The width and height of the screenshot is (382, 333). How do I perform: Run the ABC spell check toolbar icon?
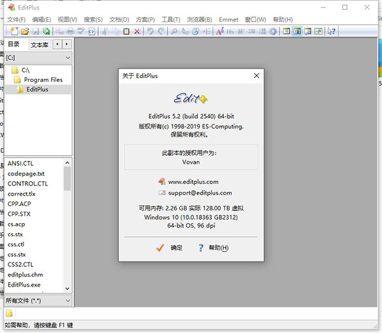(81, 31)
